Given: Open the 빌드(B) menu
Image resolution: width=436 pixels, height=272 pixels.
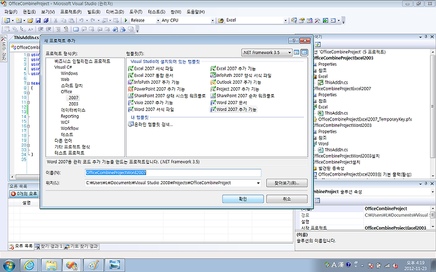Looking at the screenshot, I should pyautogui.click(x=94, y=12).
